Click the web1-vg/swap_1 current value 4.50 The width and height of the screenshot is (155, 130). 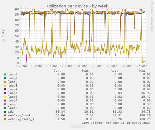tap(61, 119)
